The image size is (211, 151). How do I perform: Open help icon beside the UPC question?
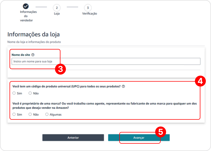coord(123,86)
